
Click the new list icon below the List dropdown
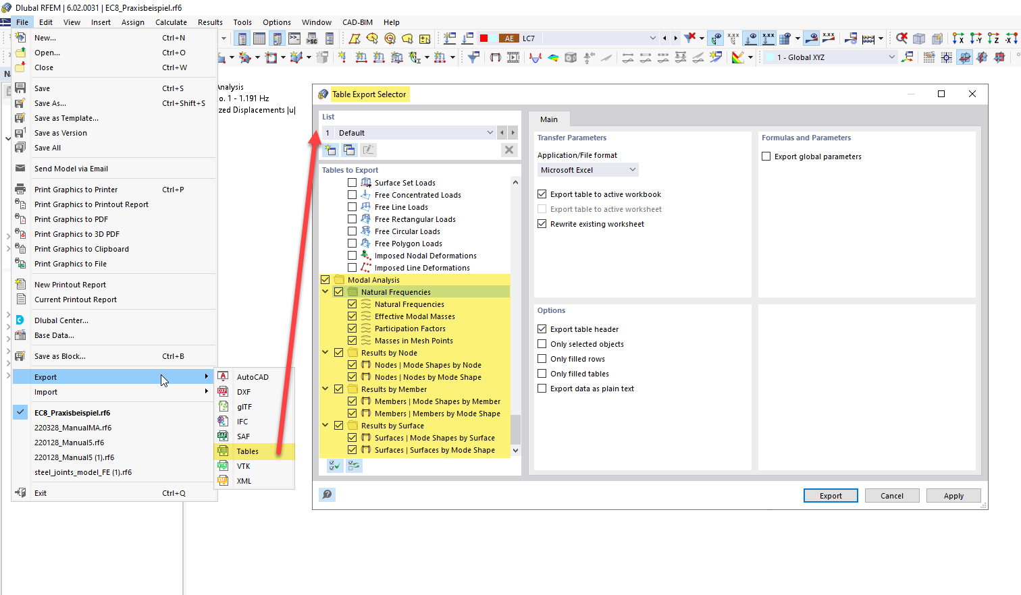[330, 150]
